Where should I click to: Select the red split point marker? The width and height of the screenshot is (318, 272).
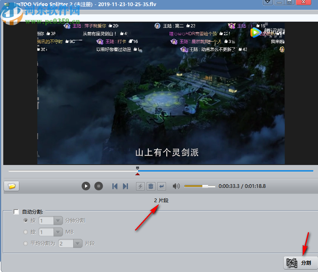tap(137, 174)
